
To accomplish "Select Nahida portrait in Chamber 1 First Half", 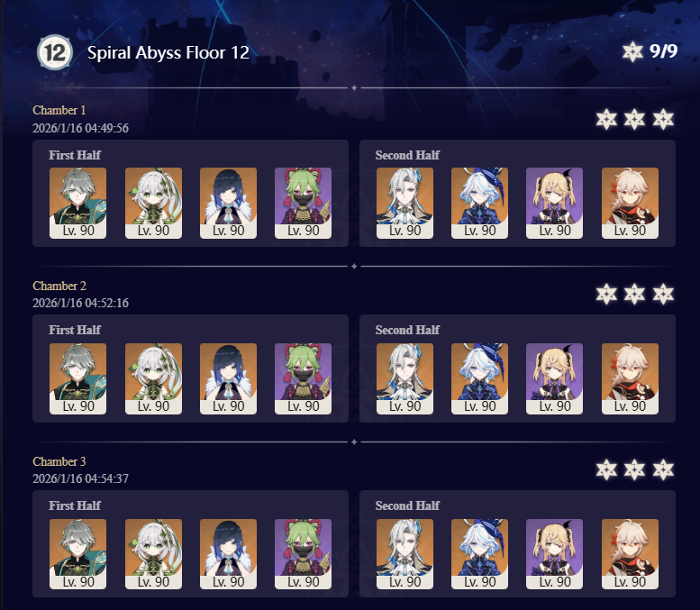I will [153, 203].
